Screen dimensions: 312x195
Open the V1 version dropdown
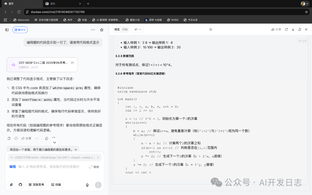pos(137,29)
